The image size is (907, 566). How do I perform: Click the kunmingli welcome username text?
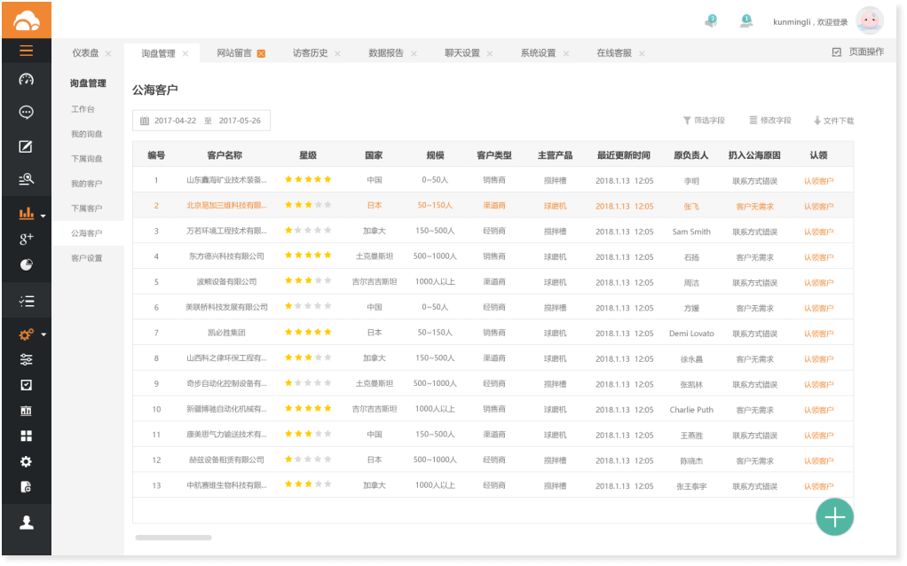pos(809,22)
